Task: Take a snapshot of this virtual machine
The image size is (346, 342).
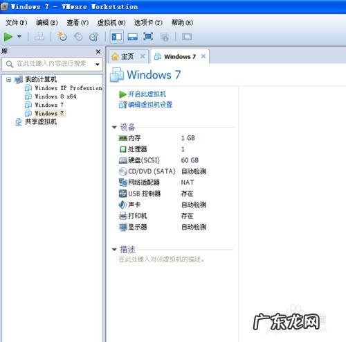Action: 62,37
